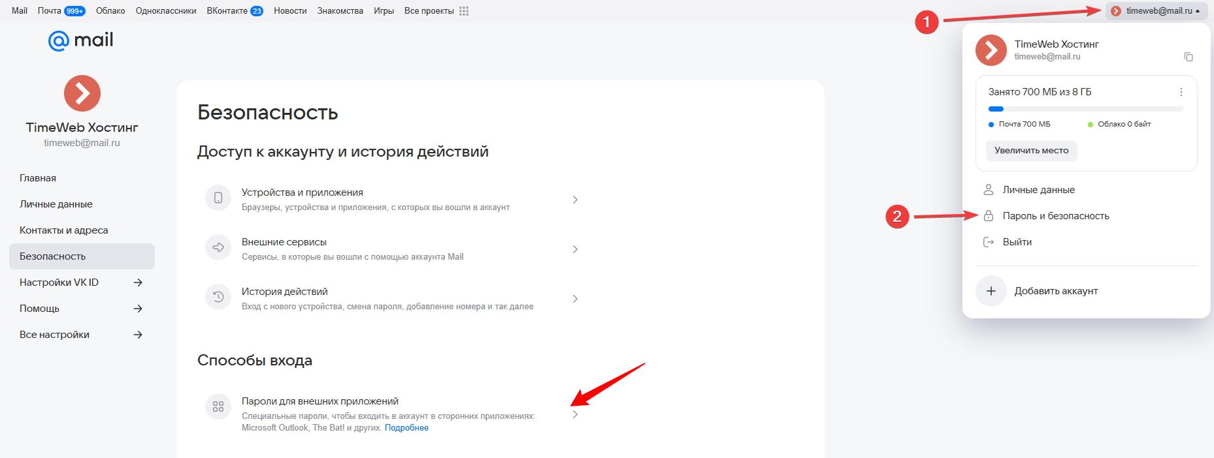The image size is (1214, 458).
Task: Copy email address via copy icon
Action: (x=1189, y=57)
